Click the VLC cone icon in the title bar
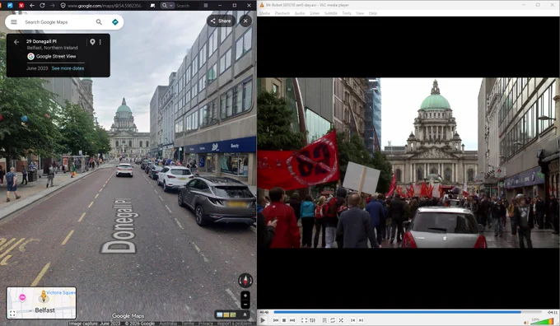The image size is (560, 326). tap(262, 5)
